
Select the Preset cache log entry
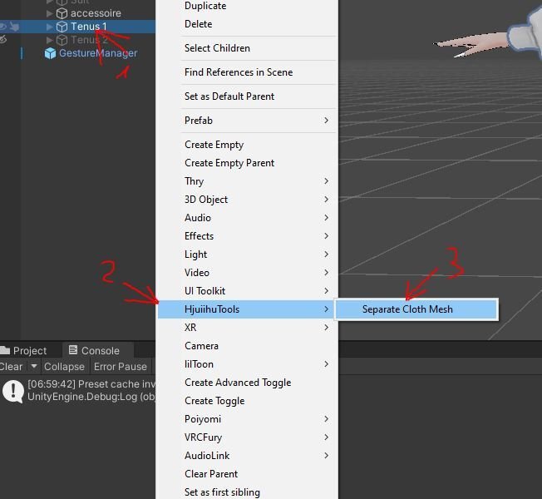coord(78,390)
